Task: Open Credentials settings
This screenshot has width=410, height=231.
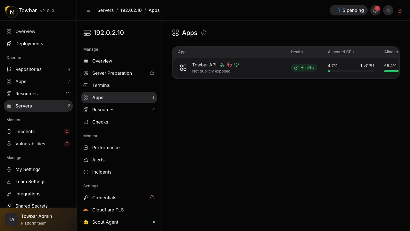Action: 119,198
